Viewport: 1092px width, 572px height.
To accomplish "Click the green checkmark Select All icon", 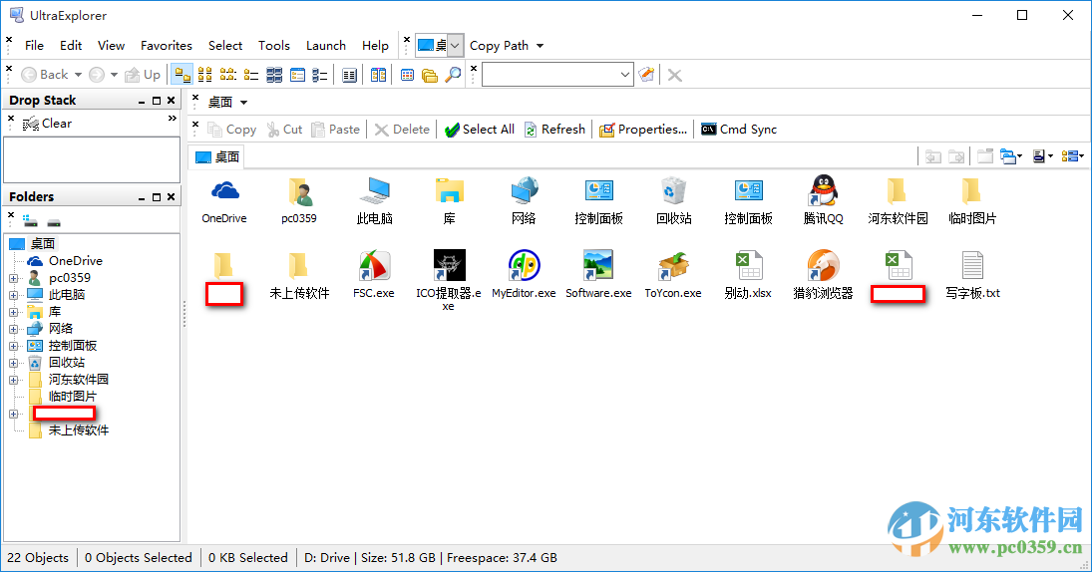I will coord(452,130).
